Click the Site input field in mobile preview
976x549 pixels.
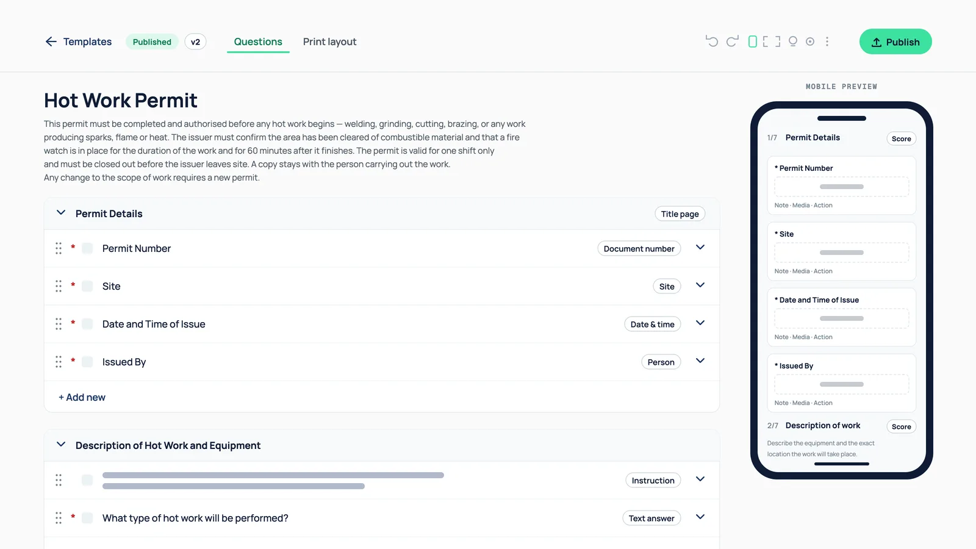click(x=841, y=253)
